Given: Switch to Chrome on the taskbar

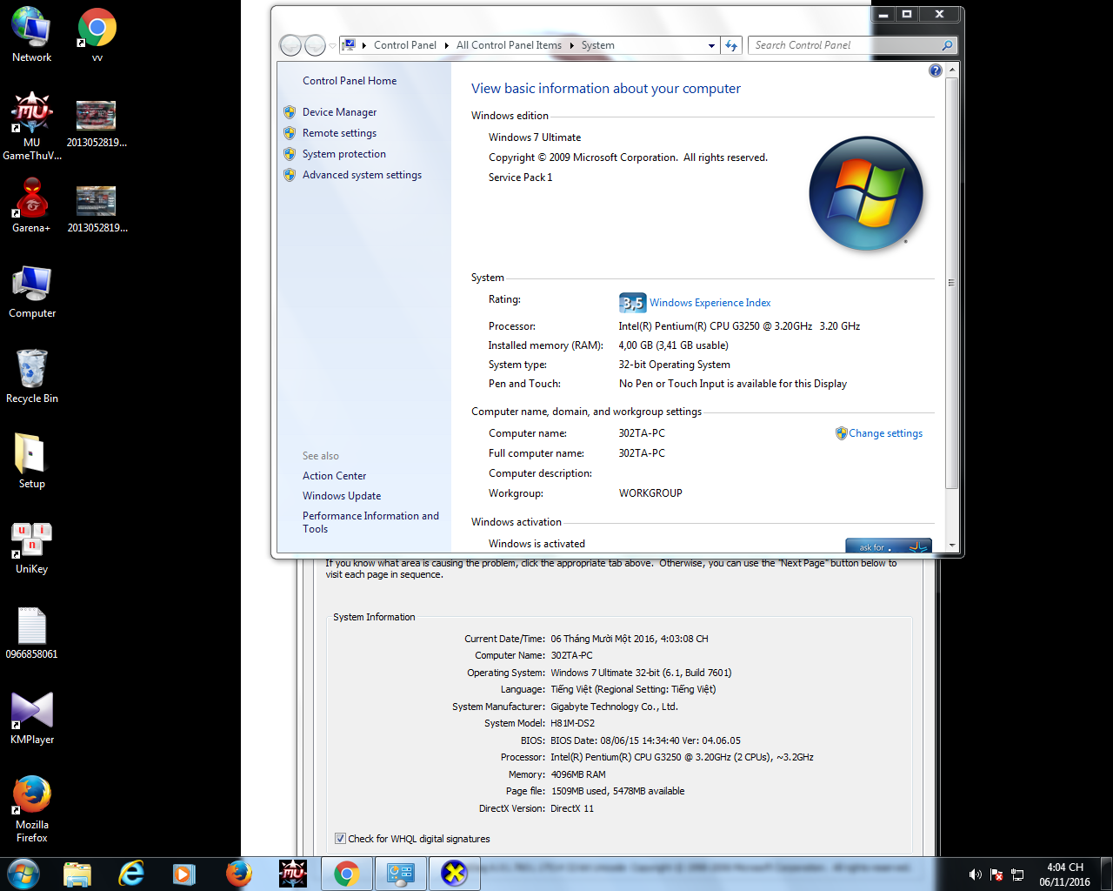Looking at the screenshot, I should (347, 874).
